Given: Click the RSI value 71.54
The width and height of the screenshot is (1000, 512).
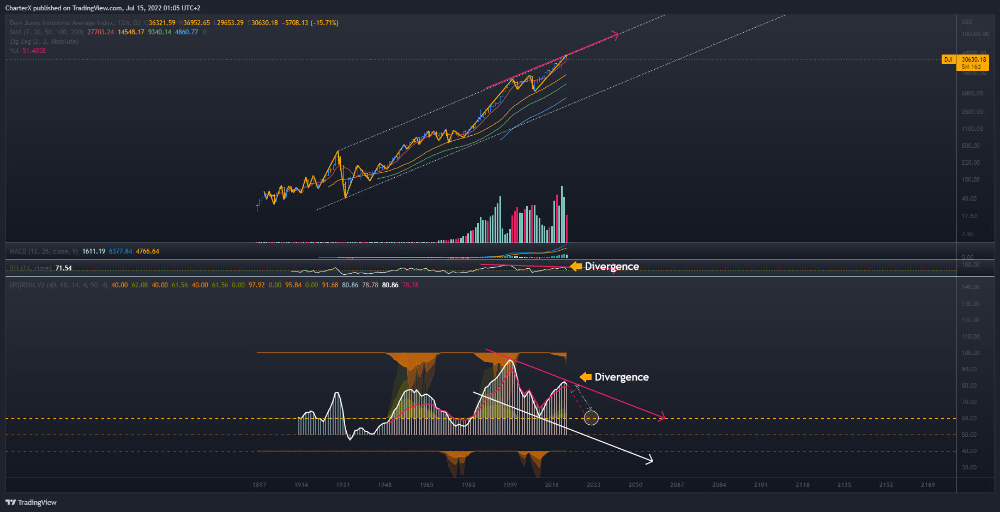Looking at the screenshot, I should pyautogui.click(x=64, y=268).
